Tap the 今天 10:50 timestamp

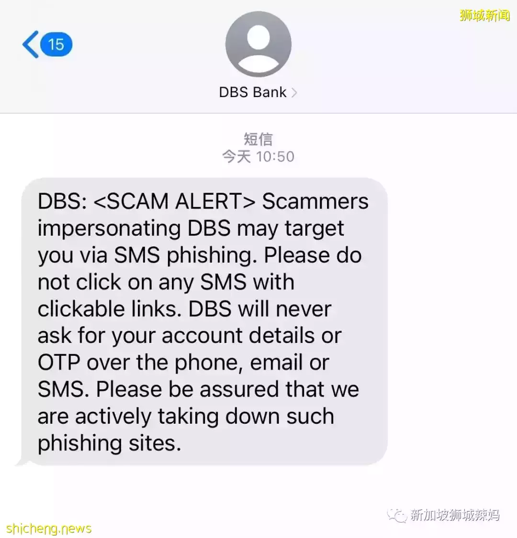point(258,157)
